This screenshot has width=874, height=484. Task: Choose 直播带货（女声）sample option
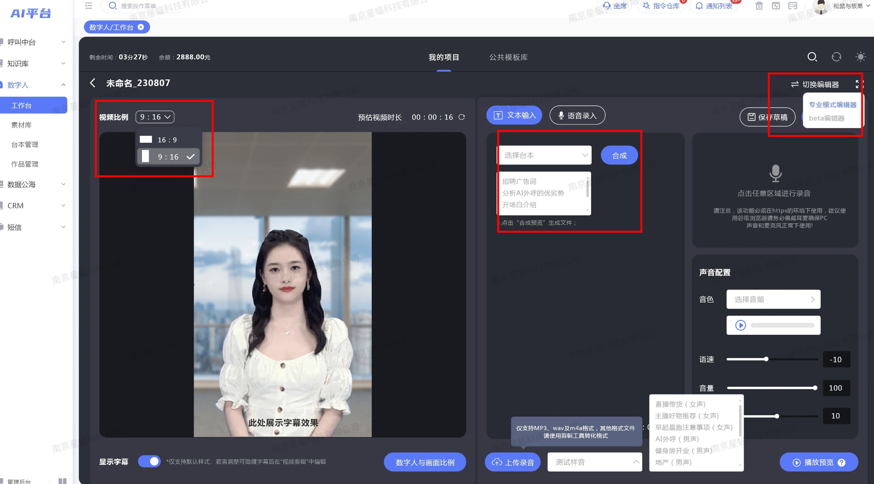[x=680, y=404]
